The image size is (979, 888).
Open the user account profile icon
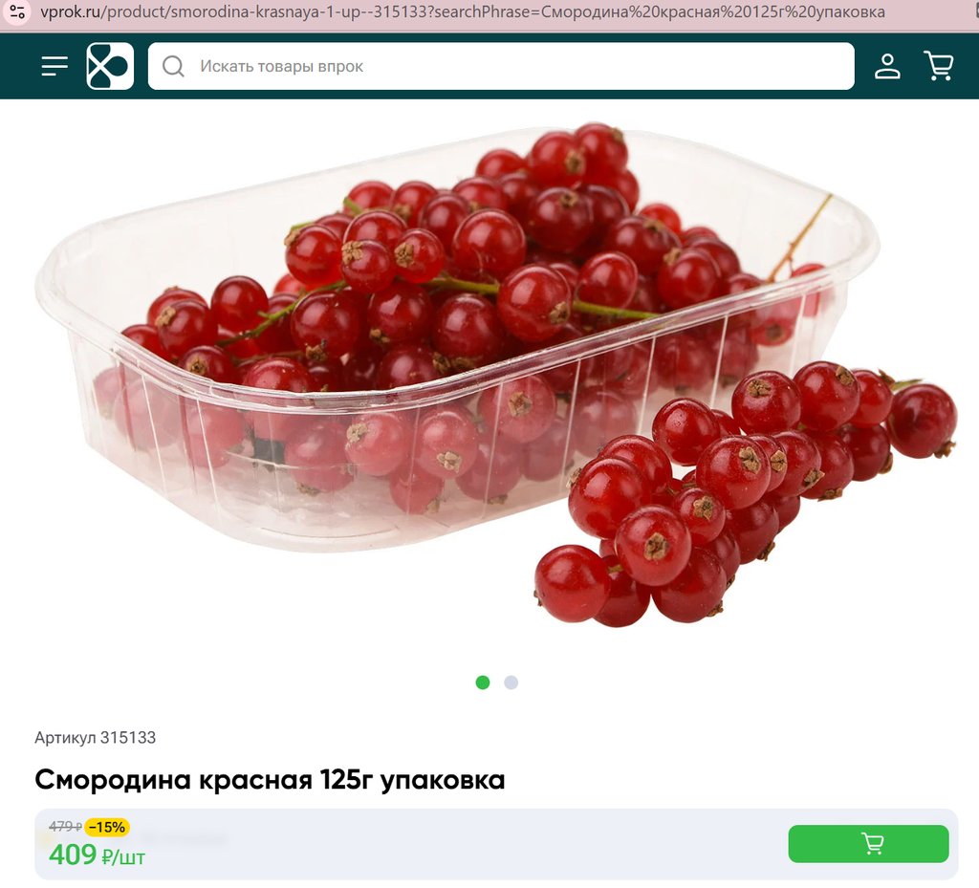[886, 66]
